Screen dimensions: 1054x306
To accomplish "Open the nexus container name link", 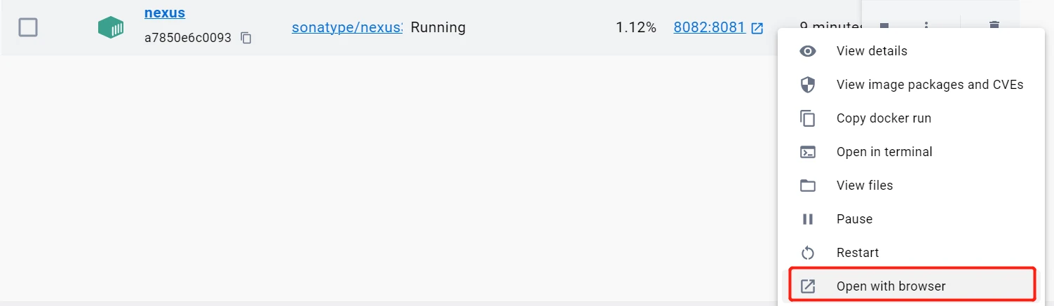I will coord(165,13).
